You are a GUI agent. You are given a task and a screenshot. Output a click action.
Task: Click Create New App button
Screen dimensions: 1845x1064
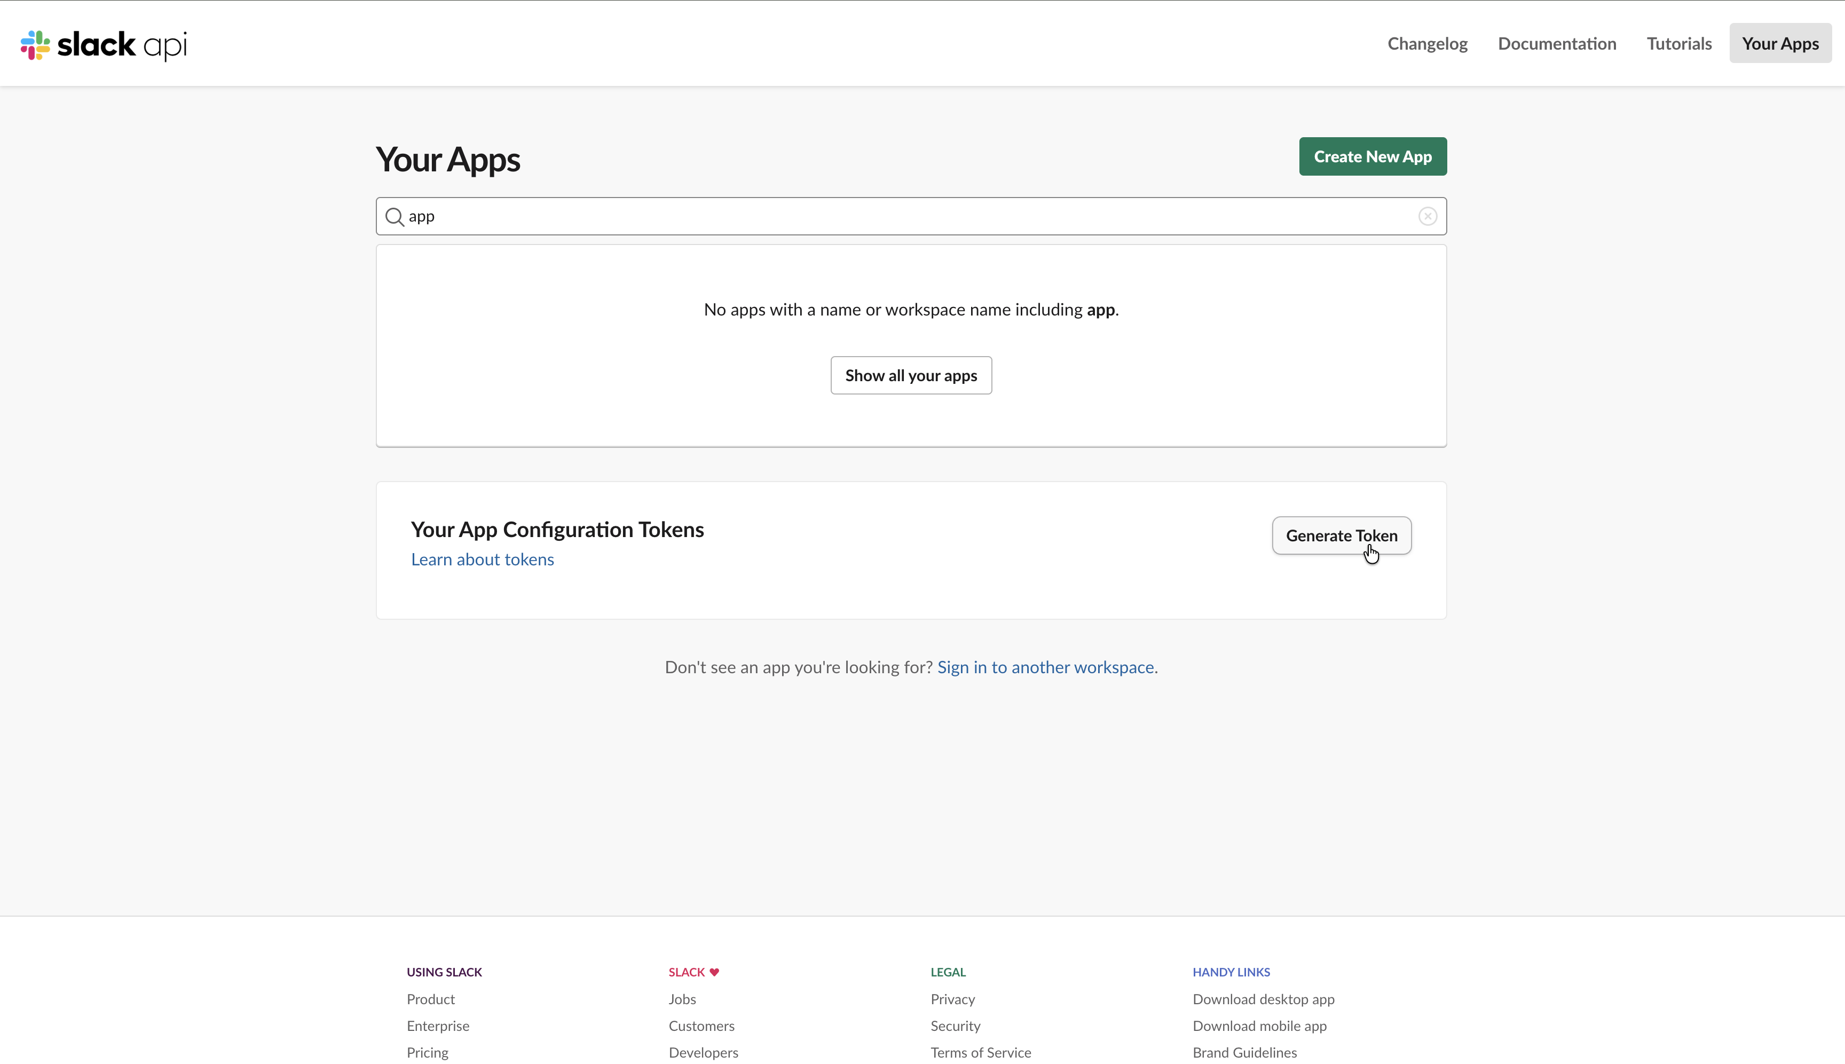coord(1372,156)
